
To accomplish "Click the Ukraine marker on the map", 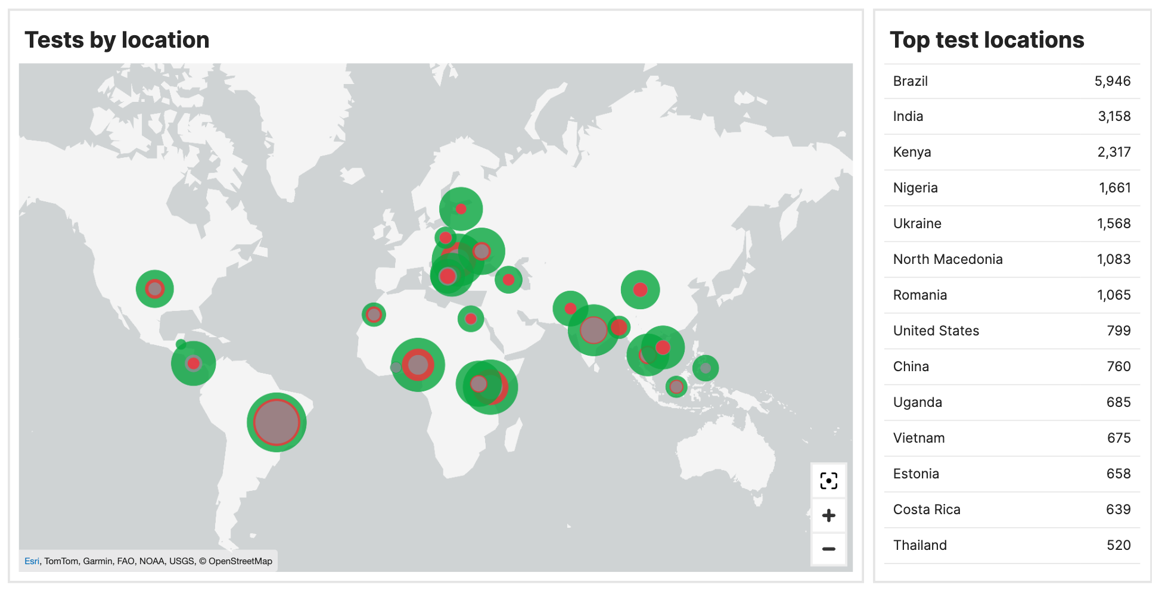I will tap(481, 251).
